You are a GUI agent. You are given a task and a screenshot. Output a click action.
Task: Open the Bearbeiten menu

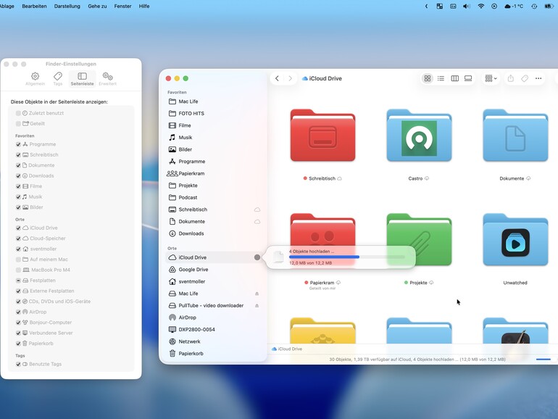click(x=34, y=6)
